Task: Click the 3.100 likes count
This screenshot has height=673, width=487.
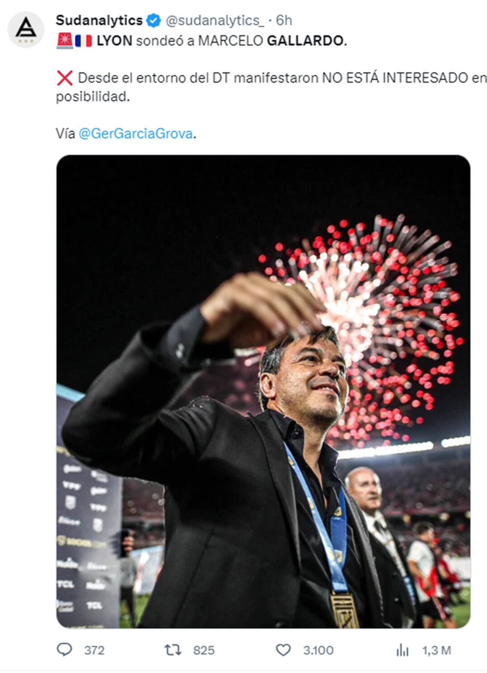Action: click(x=318, y=650)
